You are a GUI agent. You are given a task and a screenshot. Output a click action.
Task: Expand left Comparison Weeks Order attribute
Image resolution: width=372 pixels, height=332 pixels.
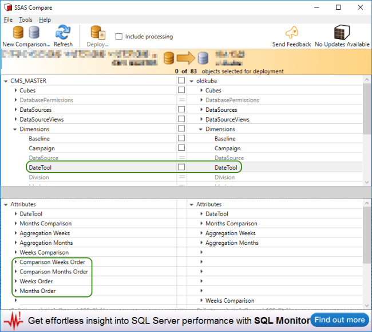tap(15, 262)
